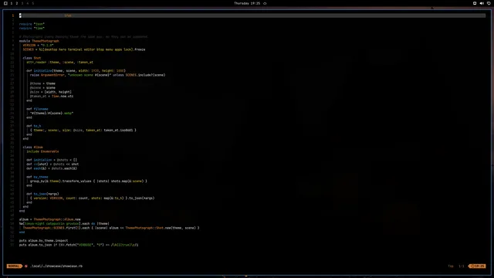Screen dimensions: 494x278
Task: Click line number 1 in the gutter
Action: pos(13,15)
